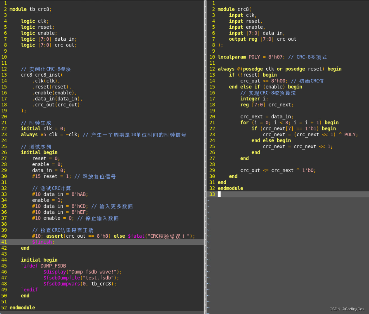
Task: Click 'endmodule' on line 52 left pane
Action: [22, 308]
